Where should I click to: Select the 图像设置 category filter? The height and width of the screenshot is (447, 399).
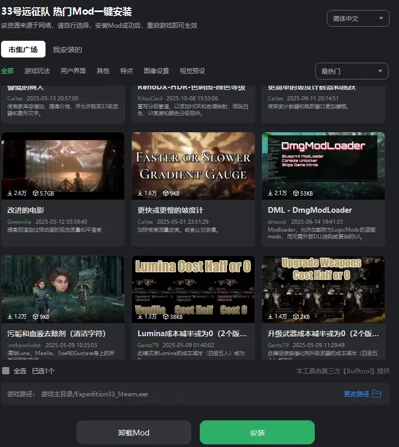pos(156,71)
